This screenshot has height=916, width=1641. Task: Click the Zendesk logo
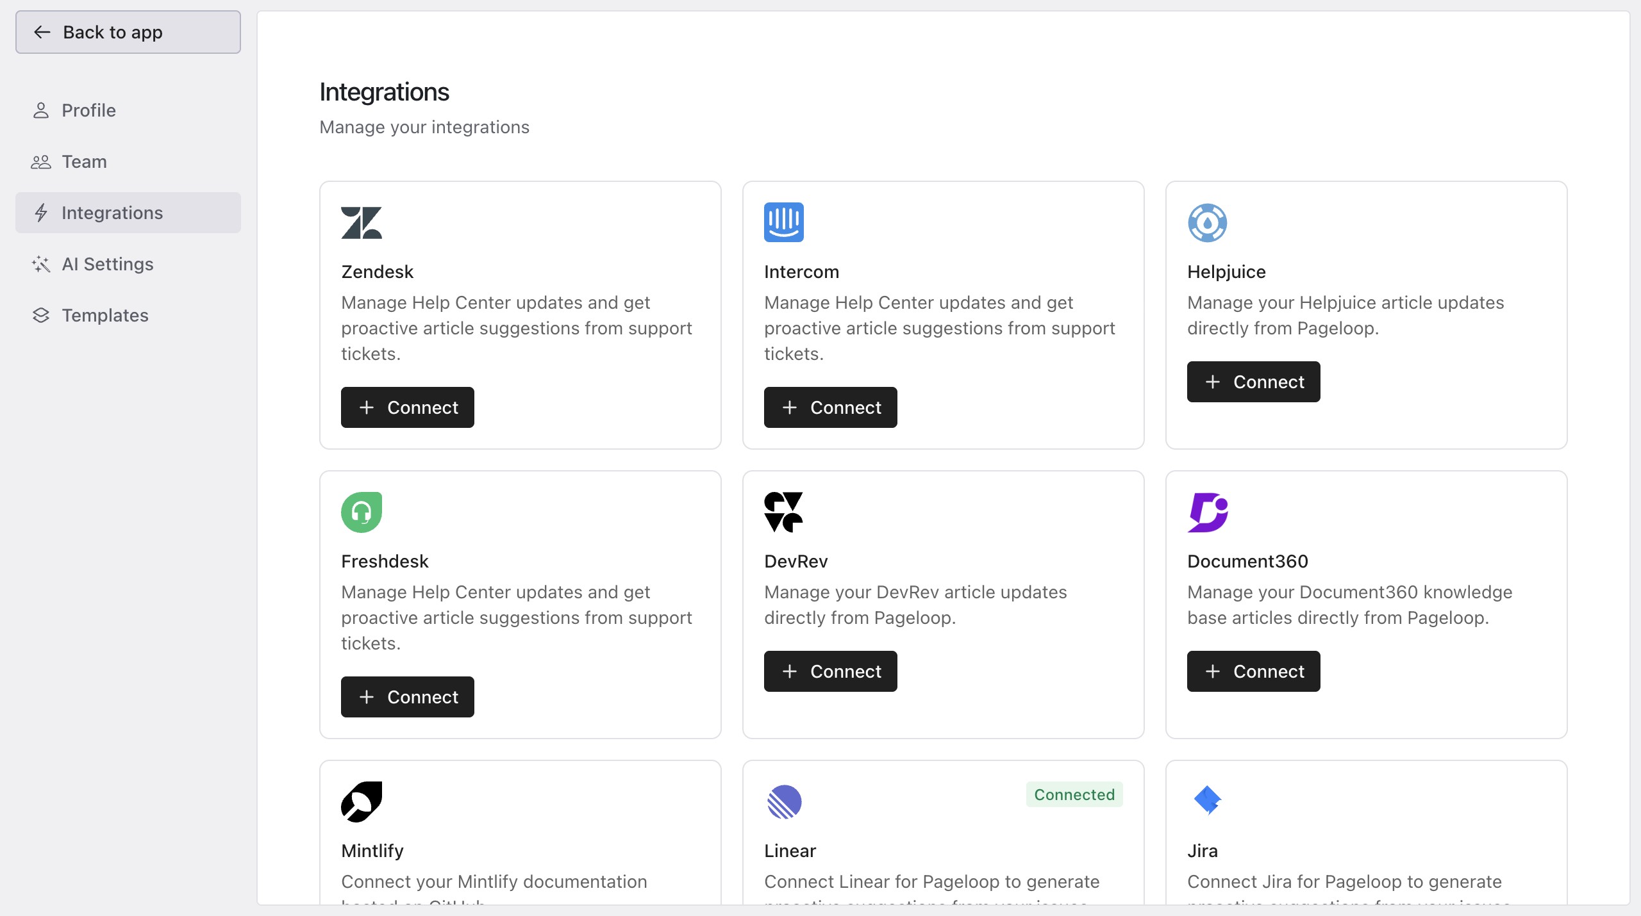[362, 223]
